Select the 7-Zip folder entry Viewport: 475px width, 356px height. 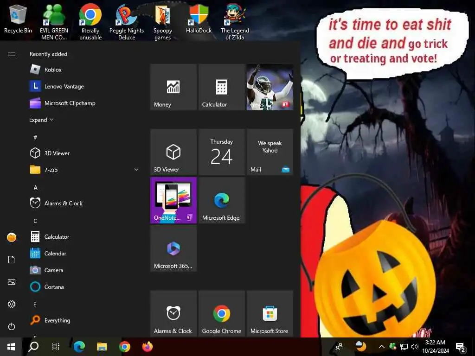coord(84,170)
